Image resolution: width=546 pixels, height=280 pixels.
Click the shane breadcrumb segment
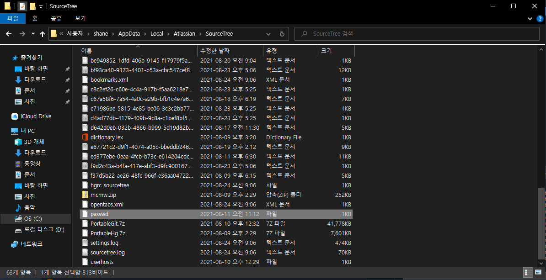click(x=101, y=34)
